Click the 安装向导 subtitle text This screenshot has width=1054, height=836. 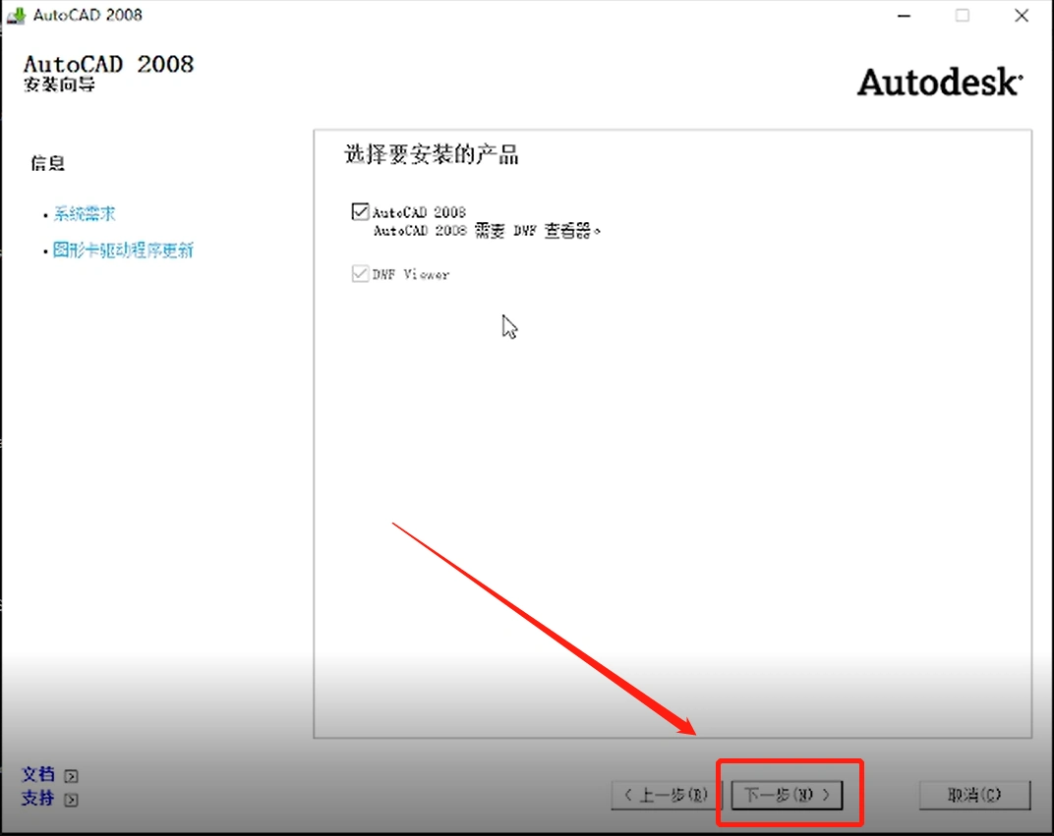click(59, 84)
